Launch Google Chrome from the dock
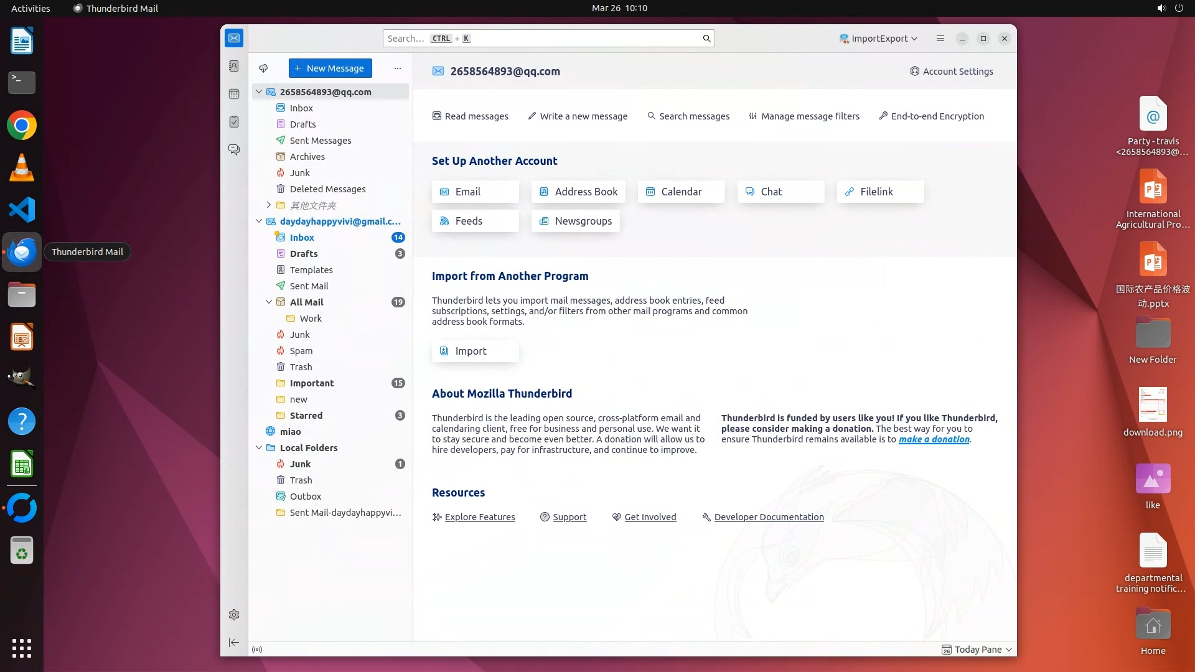The height and width of the screenshot is (672, 1195). (x=22, y=126)
